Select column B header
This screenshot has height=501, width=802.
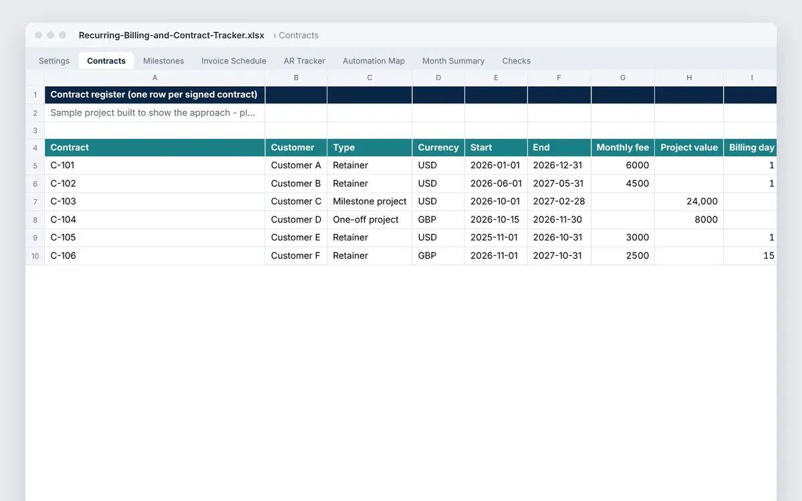[x=296, y=77]
